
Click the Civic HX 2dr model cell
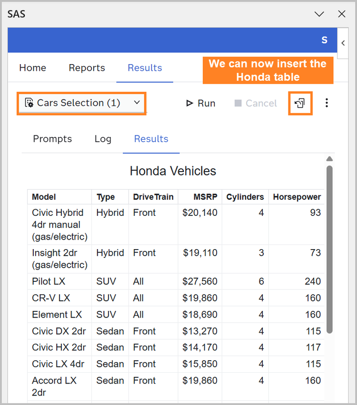click(x=59, y=347)
